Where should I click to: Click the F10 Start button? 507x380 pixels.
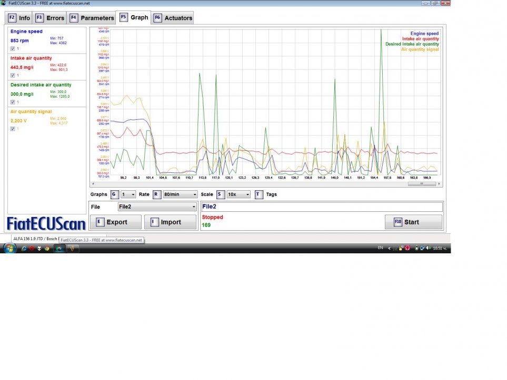pyautogui.click(x=413, y=222)
